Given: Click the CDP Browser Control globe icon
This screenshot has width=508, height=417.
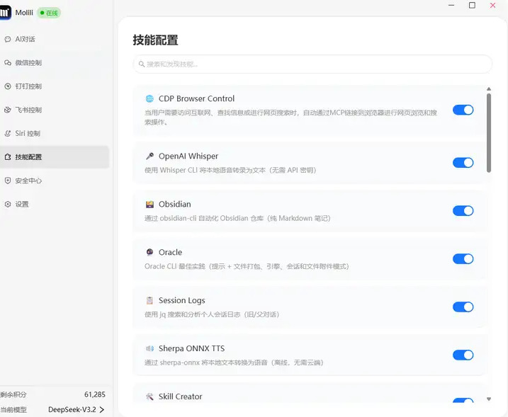Looking at the screenshot, I should click(149, 99).
